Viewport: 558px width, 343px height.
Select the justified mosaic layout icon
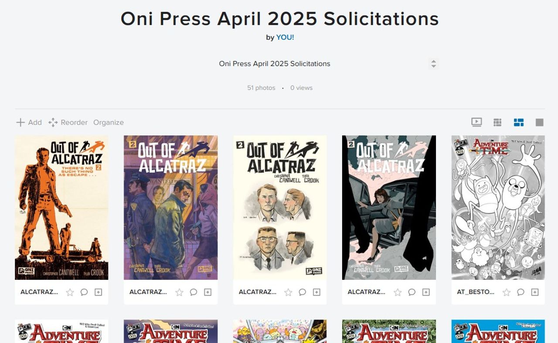coord(518,122)
